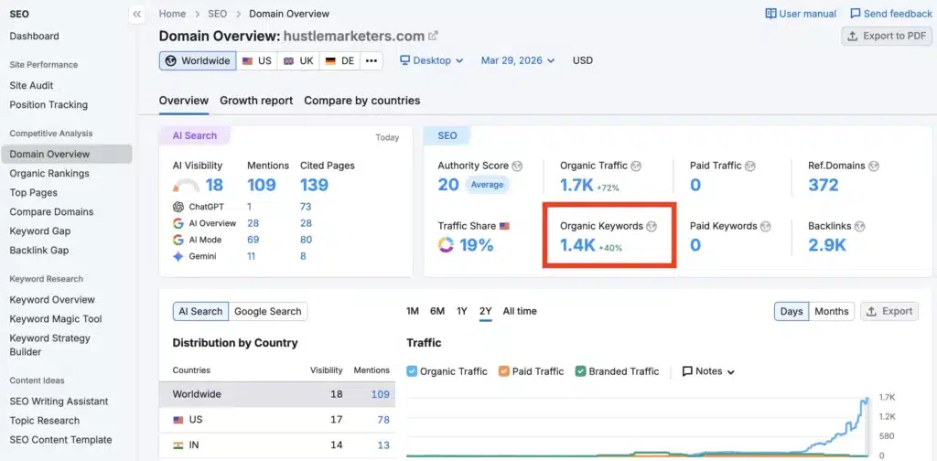Click Export to PDF button
Image resolution: width=937 pixels, height=461 pixels.
click(x=887, y=36)
